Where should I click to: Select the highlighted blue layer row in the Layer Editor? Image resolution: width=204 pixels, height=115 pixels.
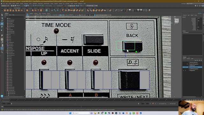pyautogui.click(x=193, y=67)
